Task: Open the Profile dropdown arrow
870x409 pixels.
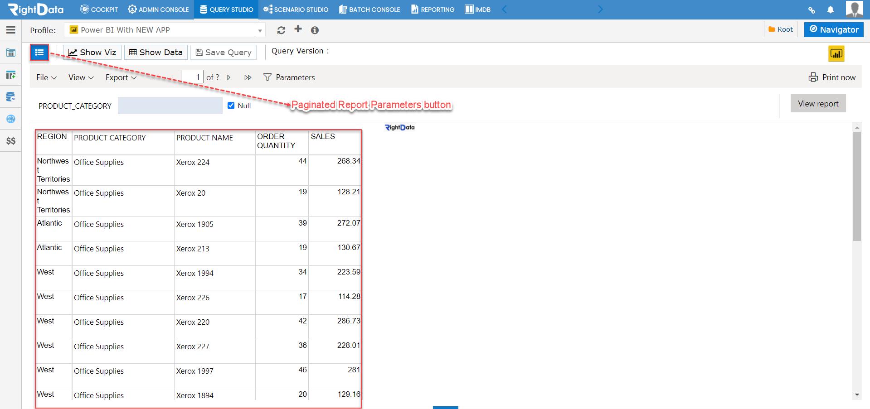Action: 259,30
